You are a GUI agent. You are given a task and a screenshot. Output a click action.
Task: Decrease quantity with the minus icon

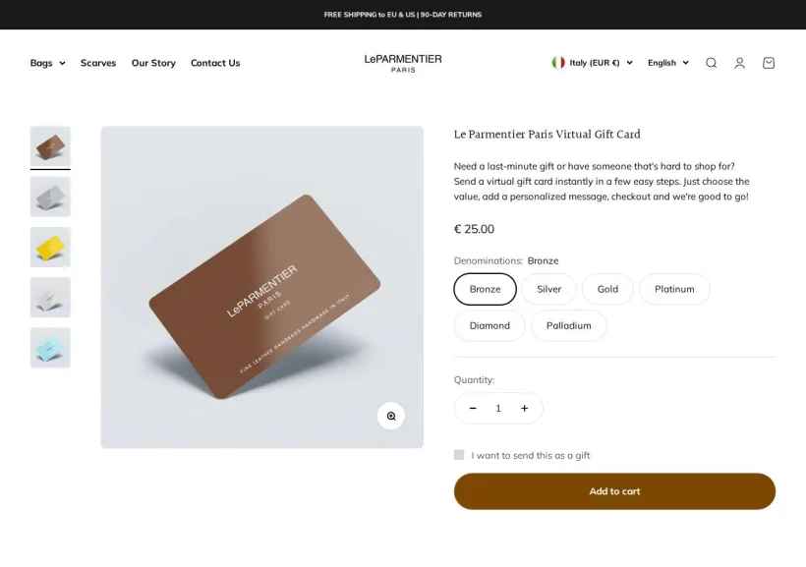point(473,408)
